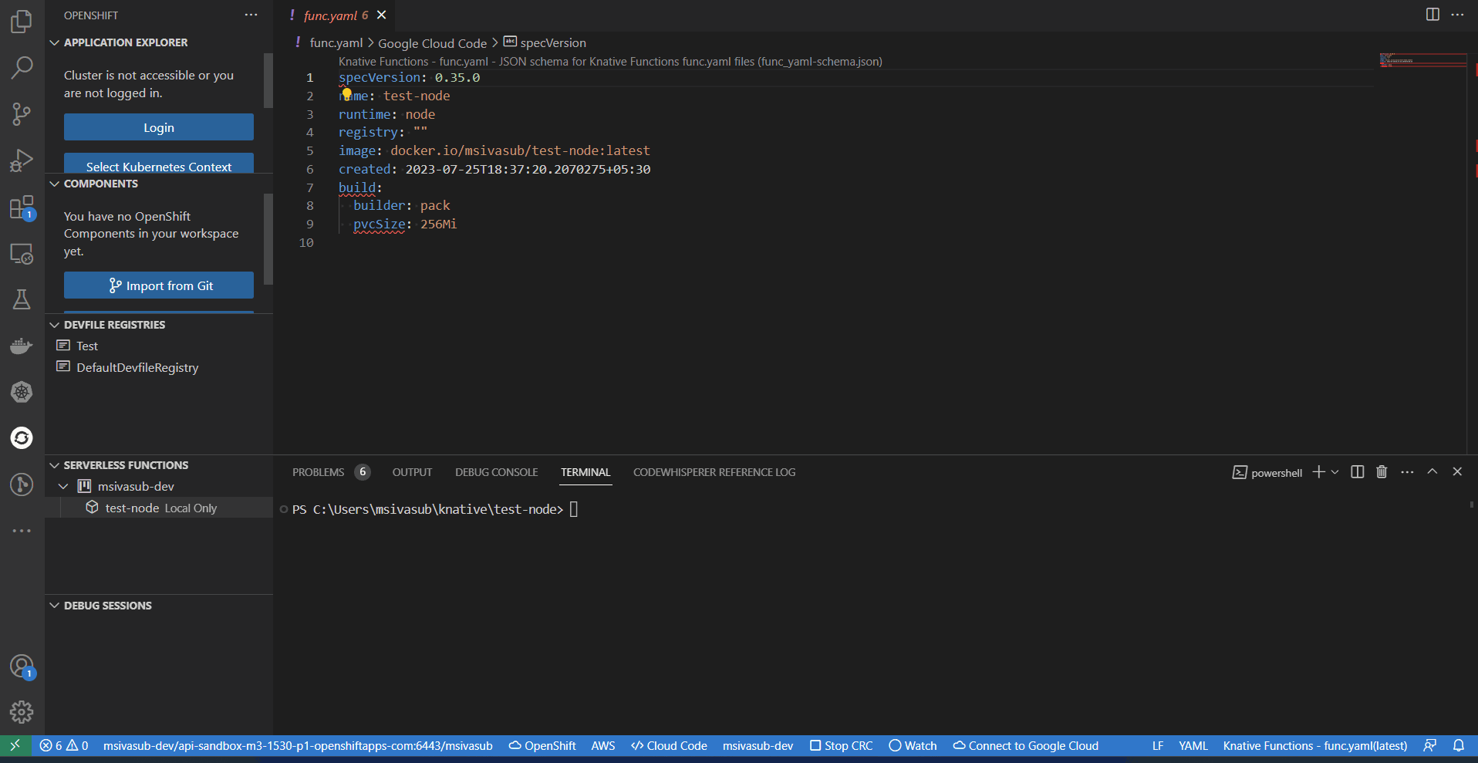The width and height of the screenshot is (1478, 763).
Task: Switch to the Debug Console tab
Action: (x=496, y=472)
